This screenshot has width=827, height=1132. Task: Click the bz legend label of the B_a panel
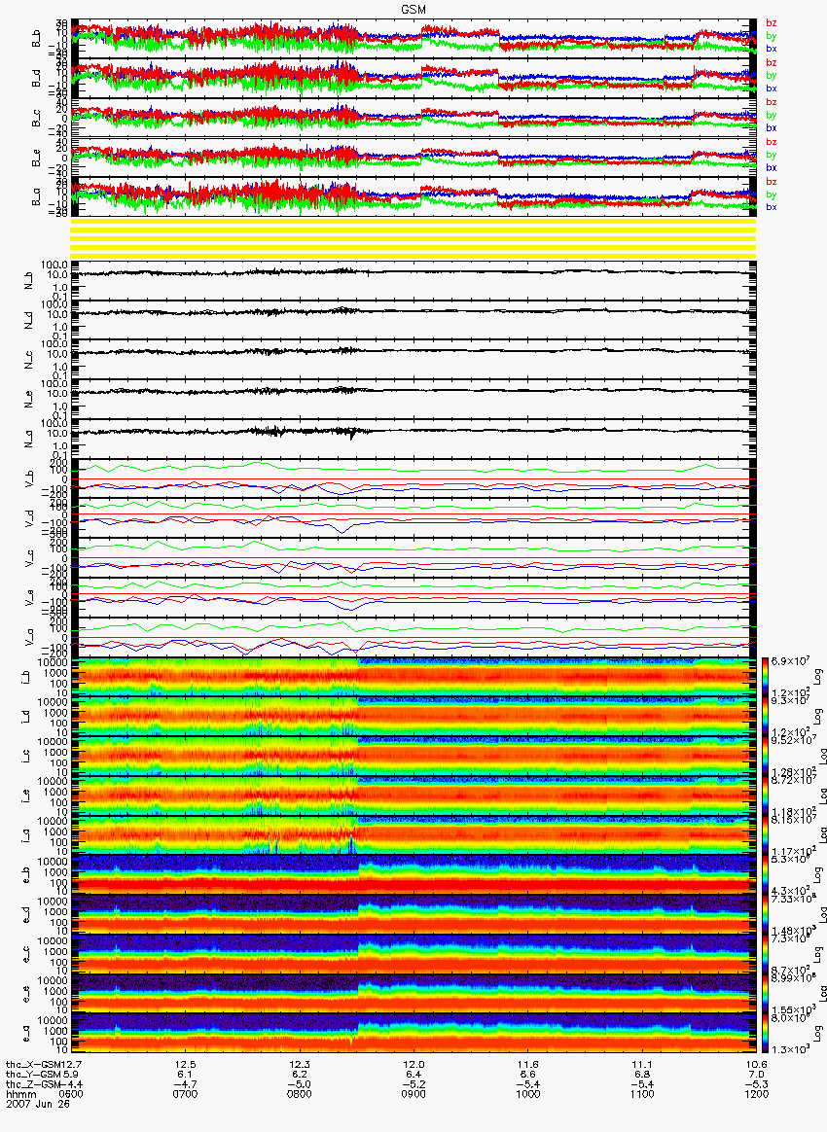pos(771,181)
